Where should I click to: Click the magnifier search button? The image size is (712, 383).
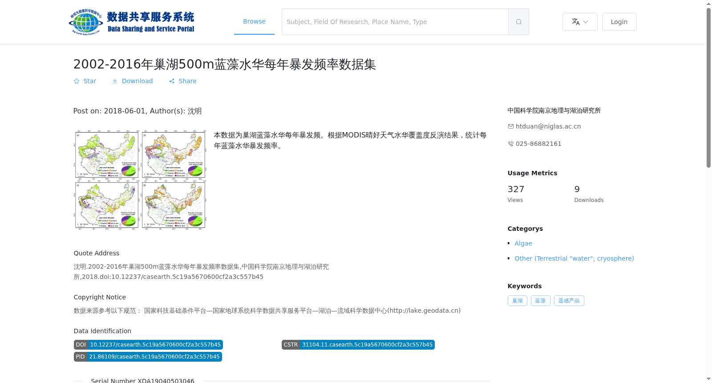click(518, 22)
